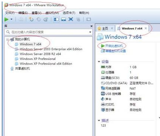160x136 pixels.
Task: Open the 查看(V) menu
Action: click(36, 13)
